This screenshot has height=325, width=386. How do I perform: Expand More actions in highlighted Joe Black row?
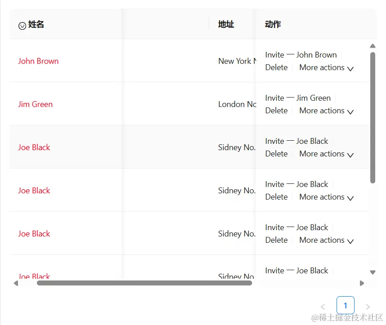(x=327, y=154)
